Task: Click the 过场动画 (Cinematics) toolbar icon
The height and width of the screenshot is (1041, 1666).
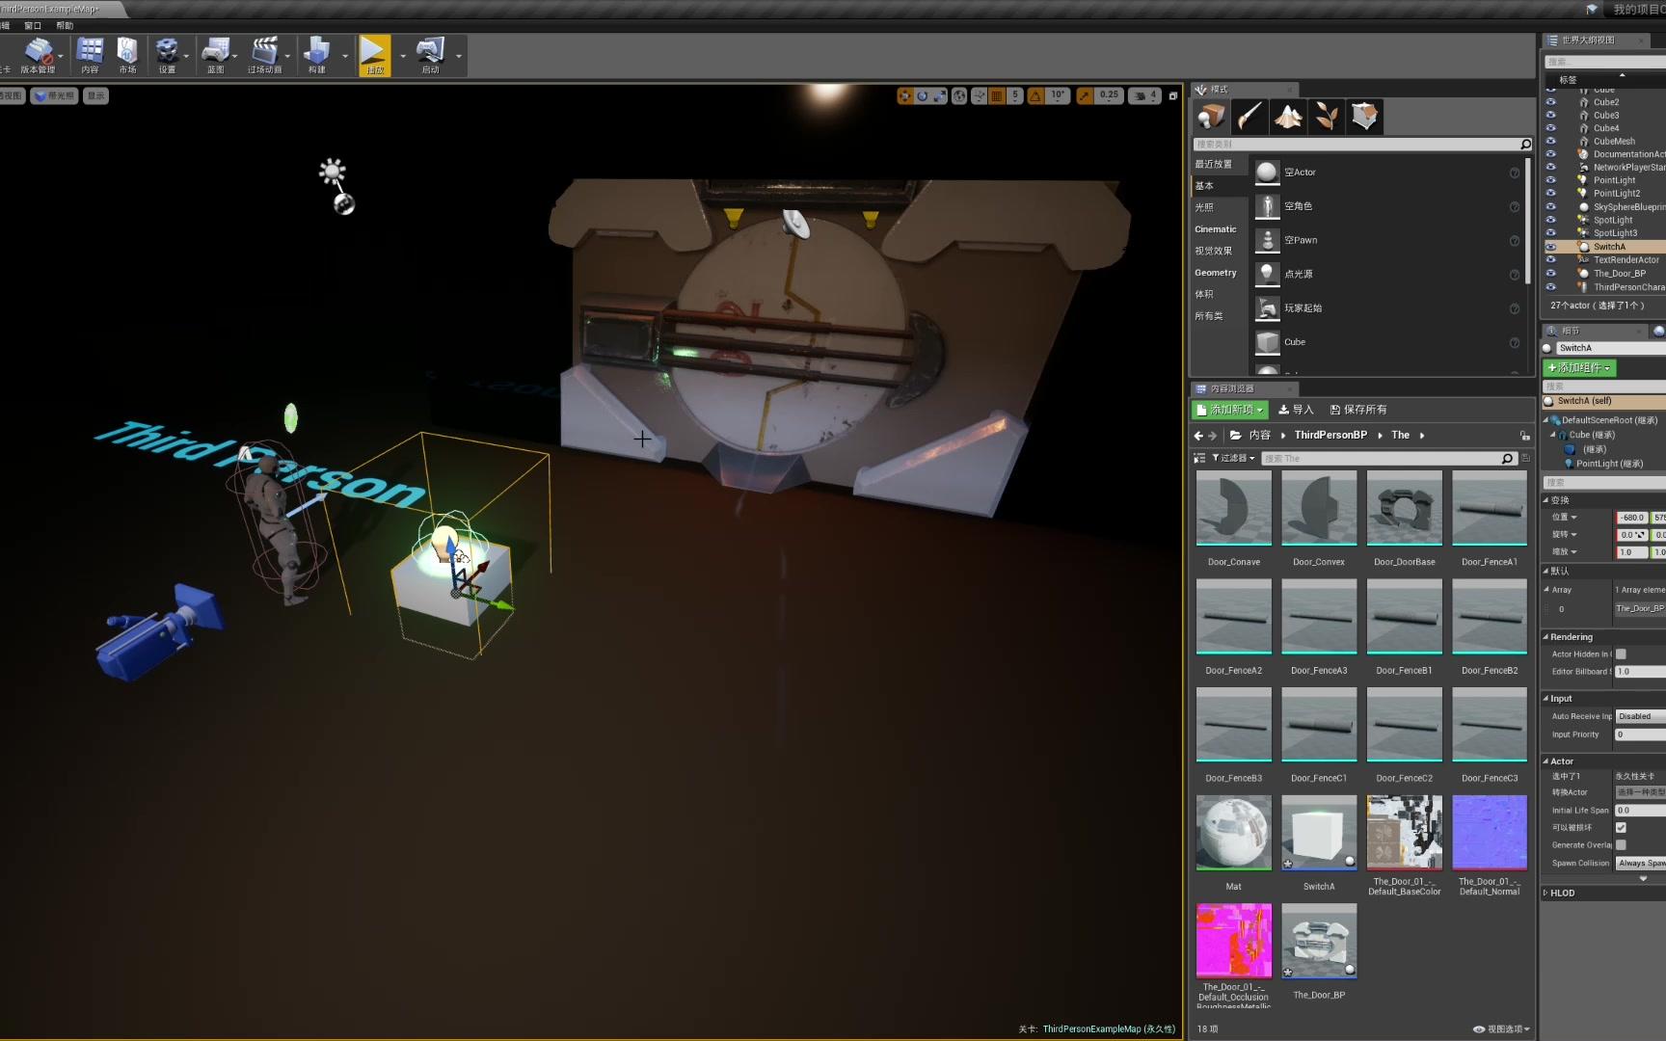Action: click(x=268, y=55)
